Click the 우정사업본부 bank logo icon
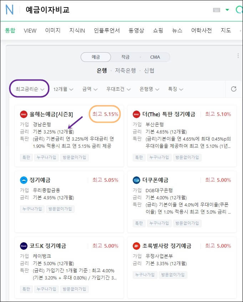The height and width of the screenshot is (302, 243). pyautogui.click(x=136, y=246)
